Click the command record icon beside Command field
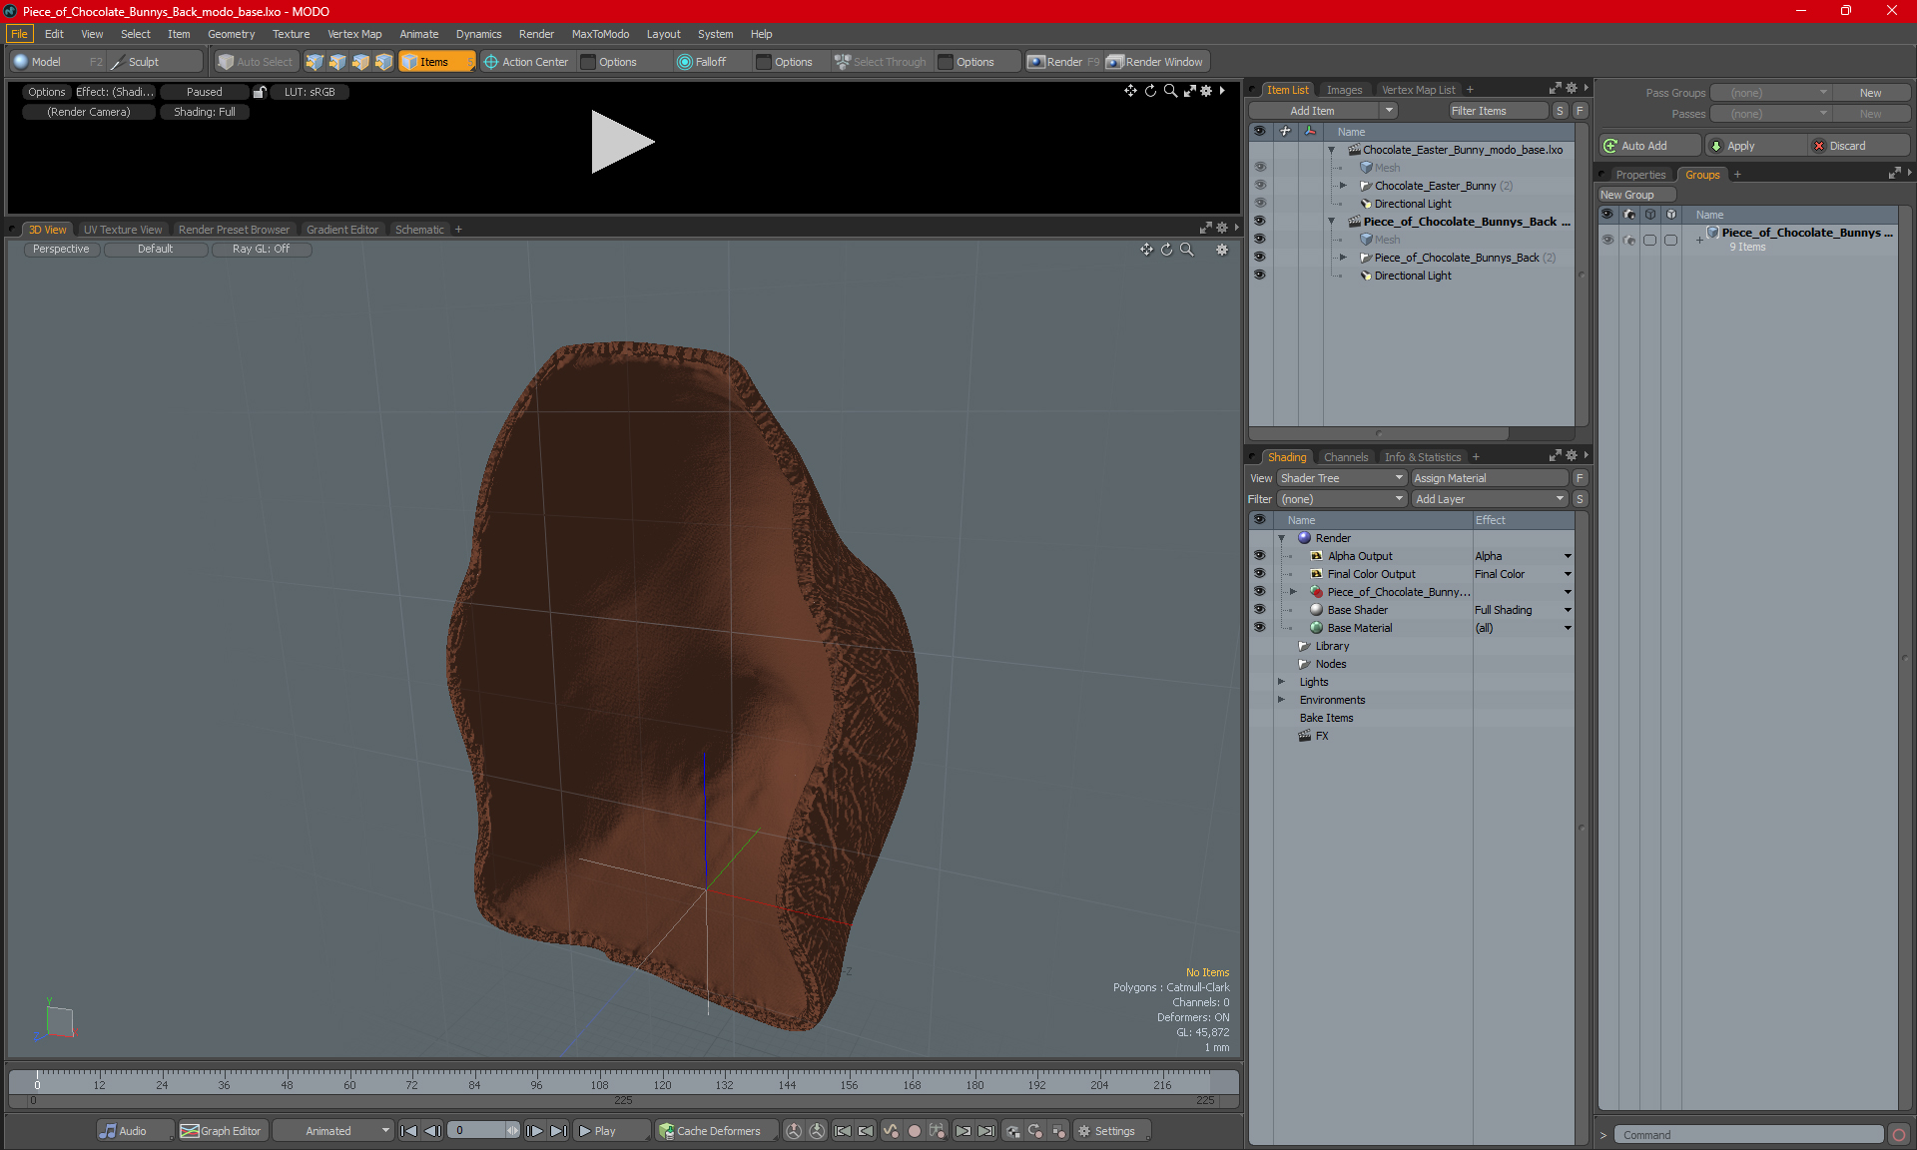 tap(1899, 1135)
